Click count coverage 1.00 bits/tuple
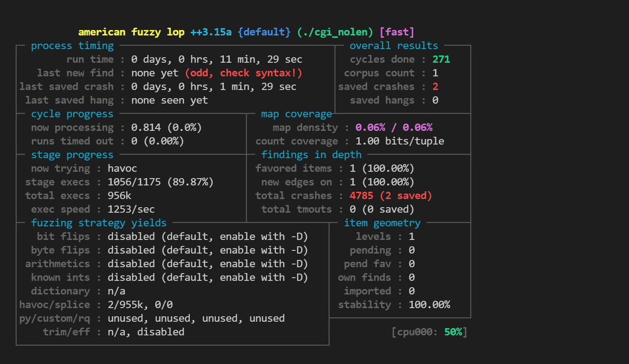 point(400,141)
